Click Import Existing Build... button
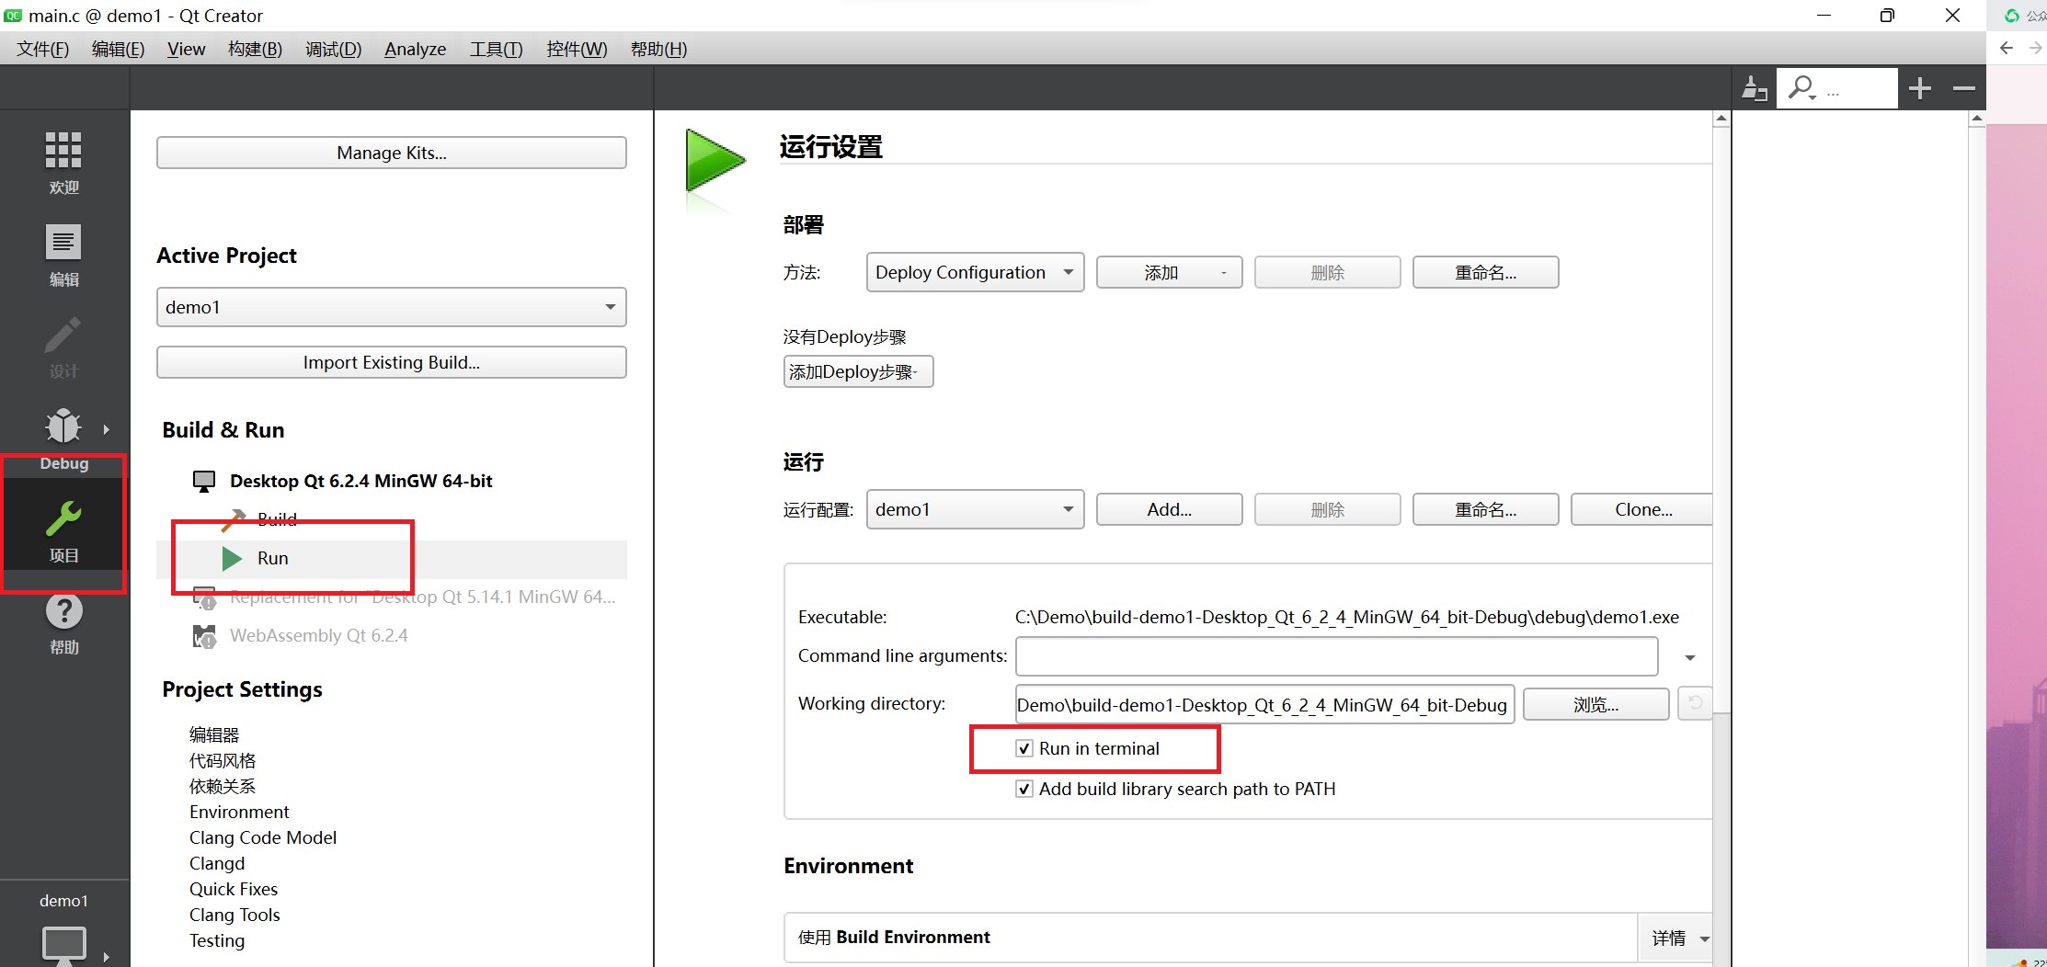Screen dimensions: 2047x967 point(392,362)
